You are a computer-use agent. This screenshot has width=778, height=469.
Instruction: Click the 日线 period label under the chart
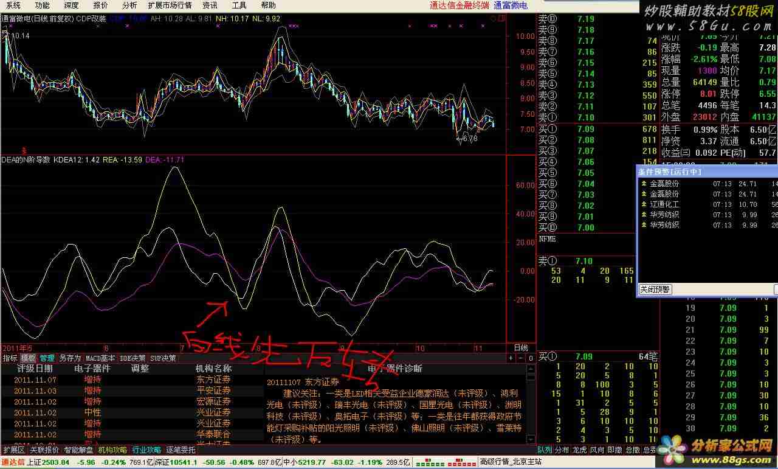click(x=521, y=347)
